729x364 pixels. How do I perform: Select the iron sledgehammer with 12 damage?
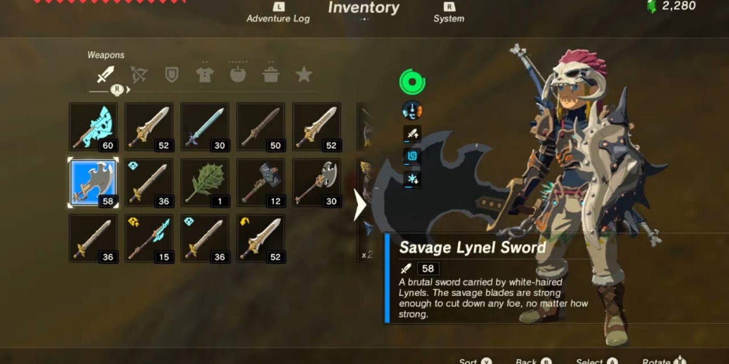[261, 183]
